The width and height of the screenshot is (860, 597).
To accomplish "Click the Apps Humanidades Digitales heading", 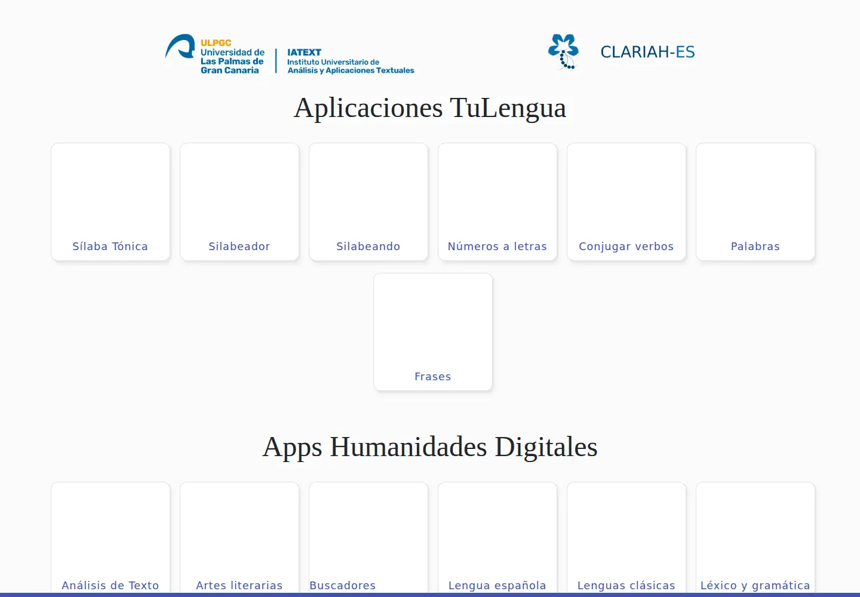I will (430, 447).
